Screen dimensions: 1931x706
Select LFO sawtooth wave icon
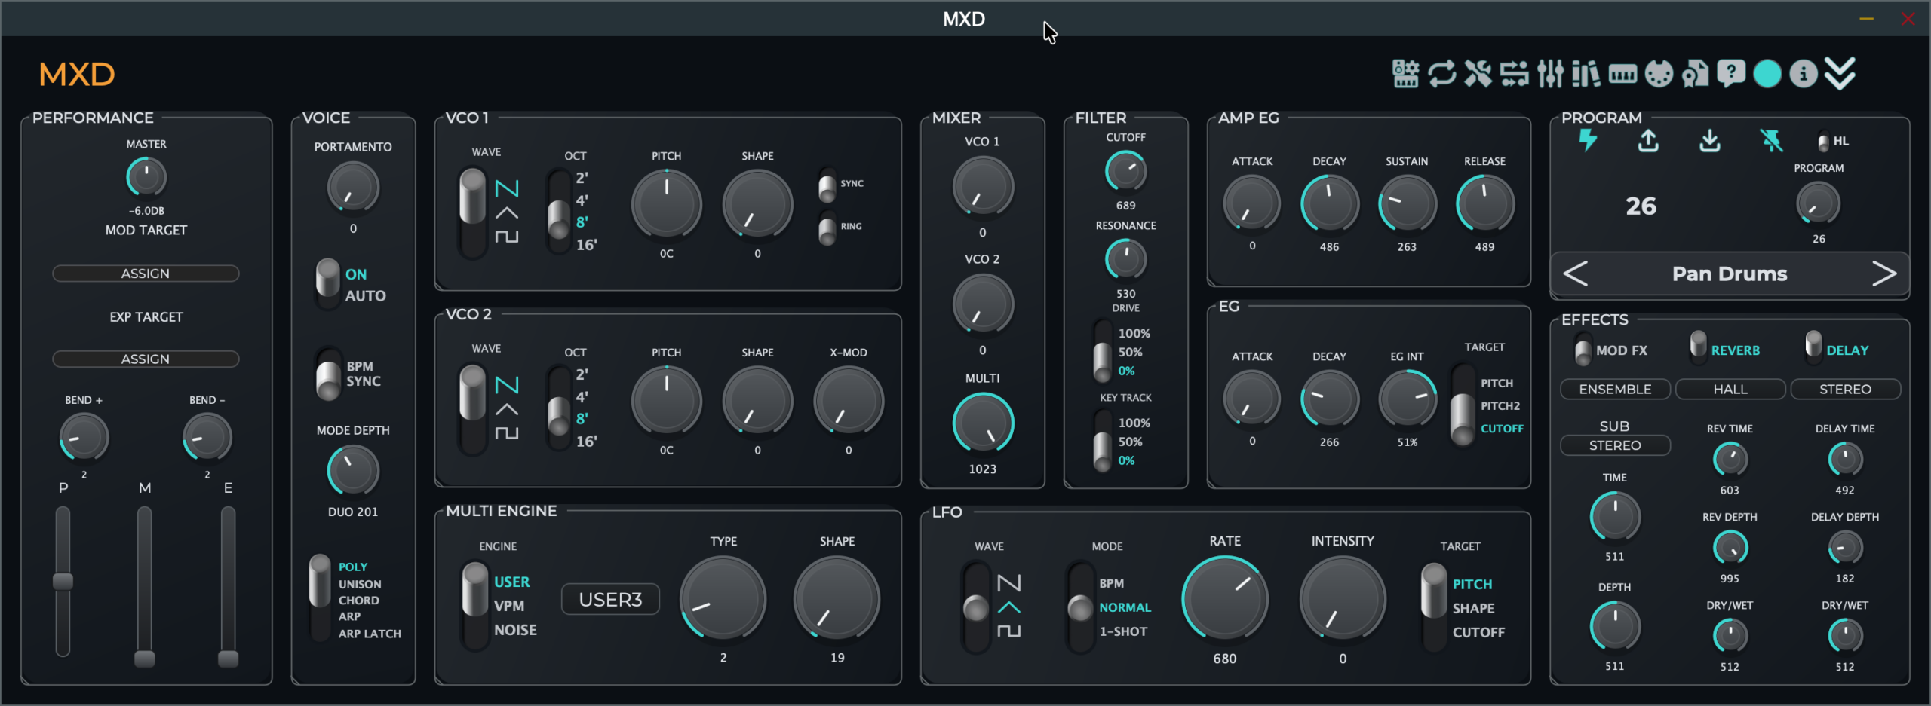1008,582
